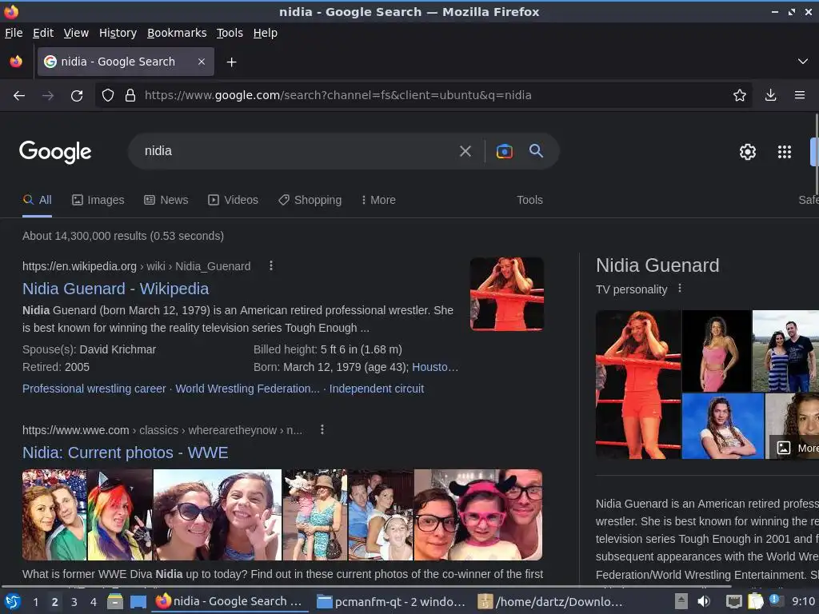Viewport: 819px width, 614px height.
Task: Open the volume control tray icon
Action: point(704,601)
